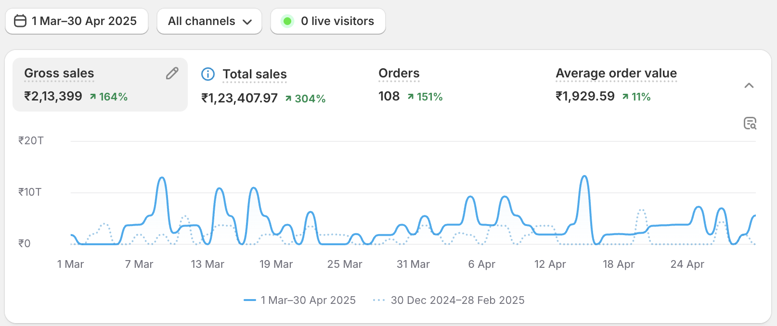This screenshot has height=326, width=777.
Task: Open the Total sales metric heading
Action: 254,74
